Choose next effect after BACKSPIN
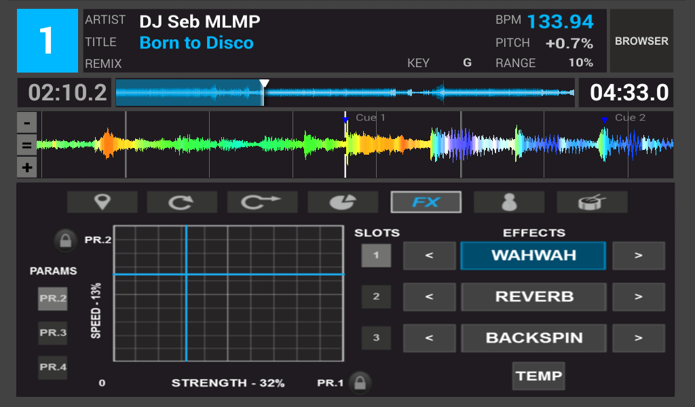Image resolution: width=695 pixels, height=407 pixels. pos(638,338)
